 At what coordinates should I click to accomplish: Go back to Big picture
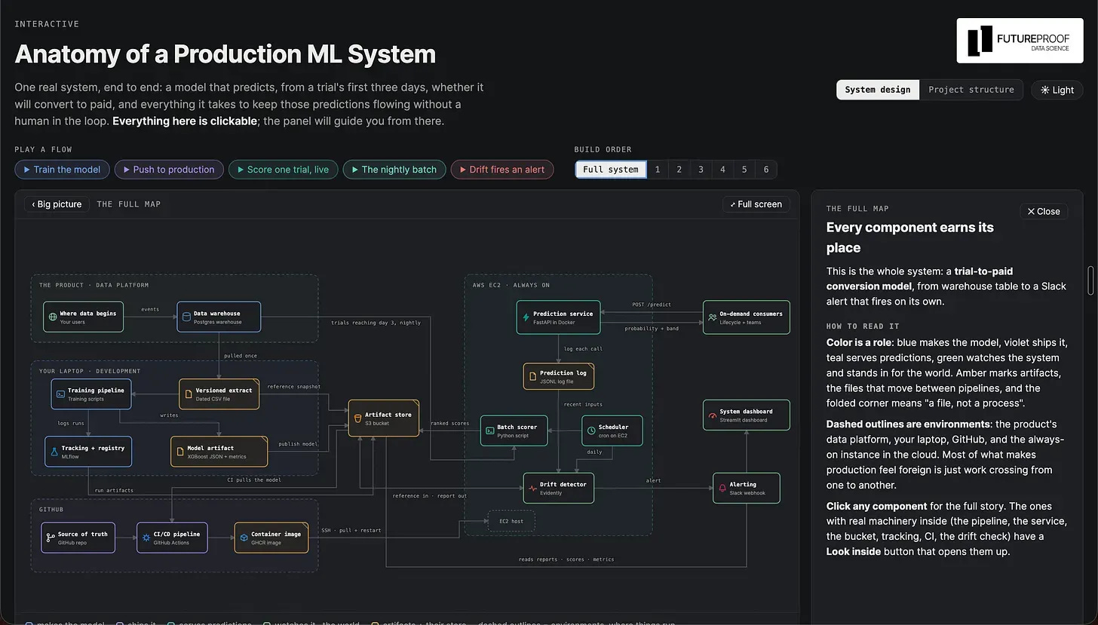(57, 204)
